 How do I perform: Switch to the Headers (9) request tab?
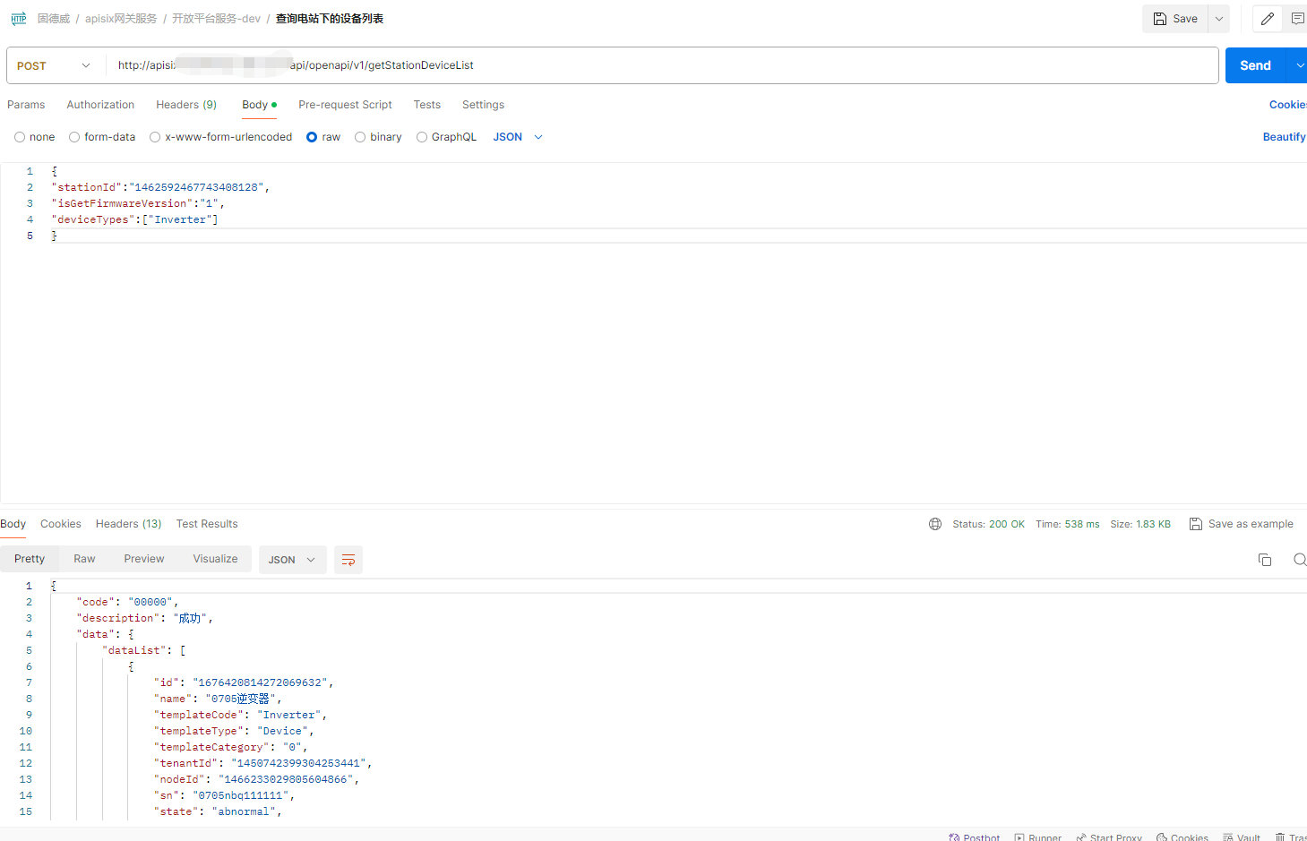[x=186, y=105]
